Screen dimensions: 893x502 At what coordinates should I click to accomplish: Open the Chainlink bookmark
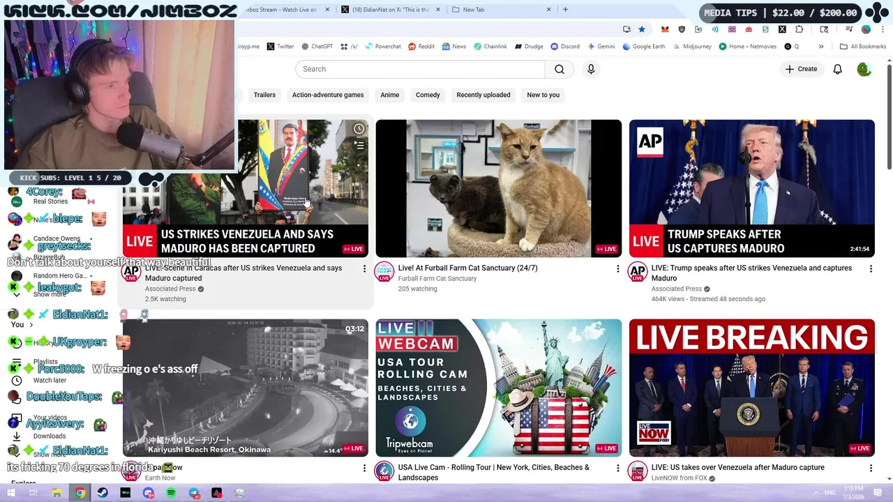tap(490, 47)
